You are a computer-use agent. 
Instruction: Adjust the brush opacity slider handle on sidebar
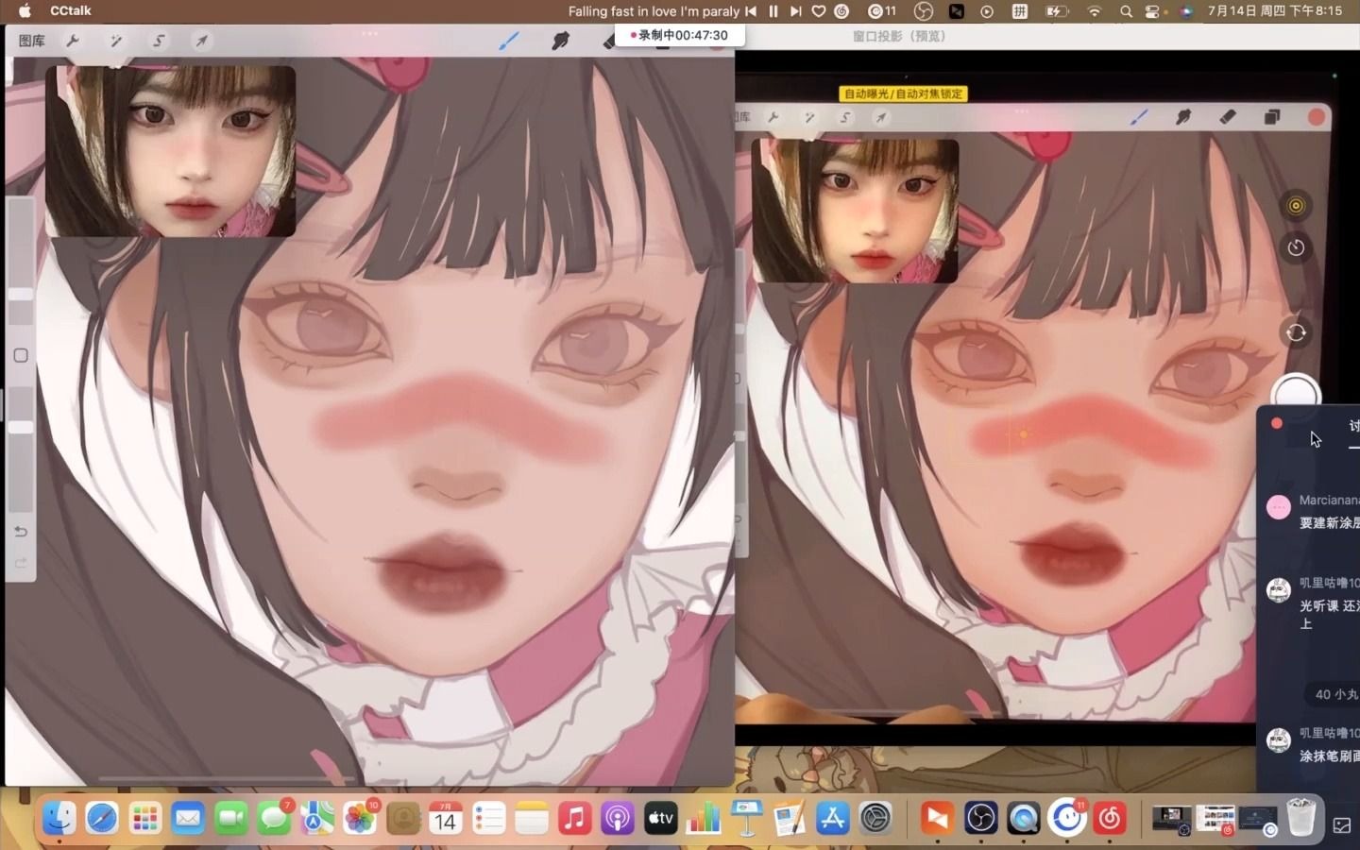pyautogui.click(x=21, y=427)
